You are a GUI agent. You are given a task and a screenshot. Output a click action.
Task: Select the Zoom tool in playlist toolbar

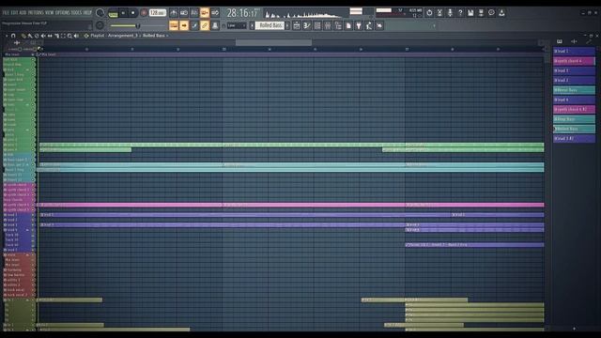69,36
